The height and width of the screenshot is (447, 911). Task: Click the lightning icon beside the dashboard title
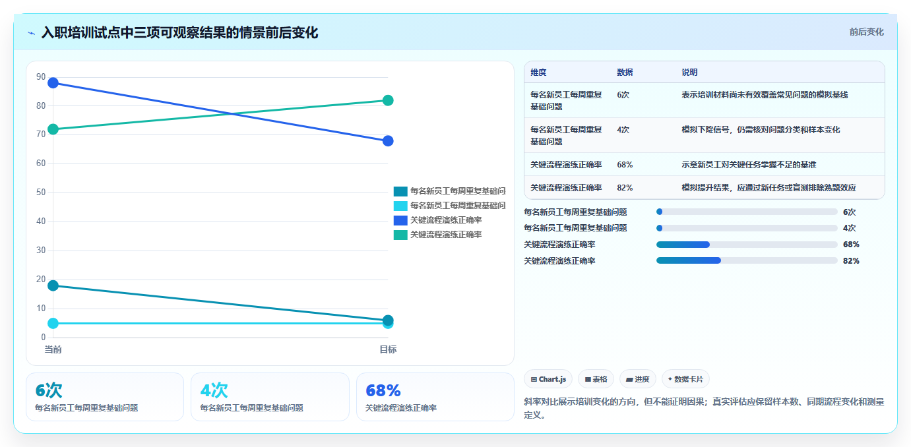(32, 33)
